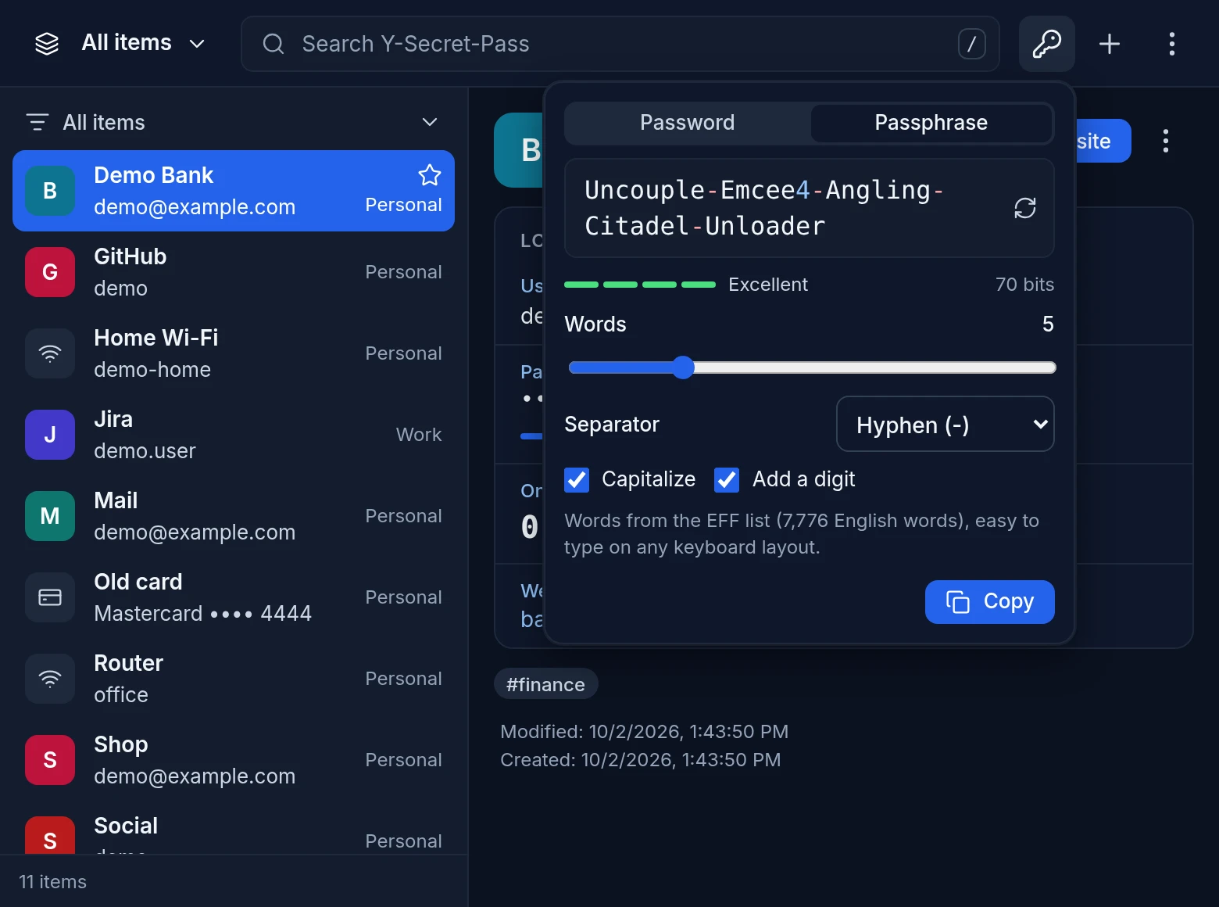1219x907 pixels.
Task: Open the Separator Hyphen dropdown
Action: pos(946,424)
